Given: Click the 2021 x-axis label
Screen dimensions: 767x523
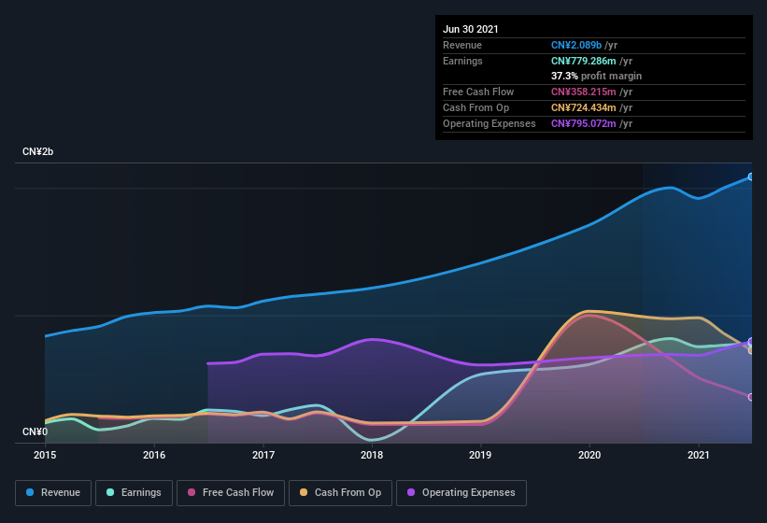Looking at the screenshot, I should pos(699,455).
